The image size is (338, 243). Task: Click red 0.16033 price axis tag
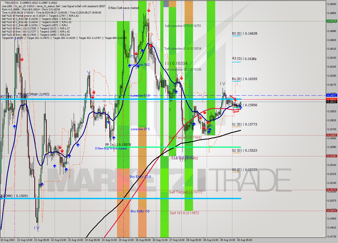click(x=332, y=99)
